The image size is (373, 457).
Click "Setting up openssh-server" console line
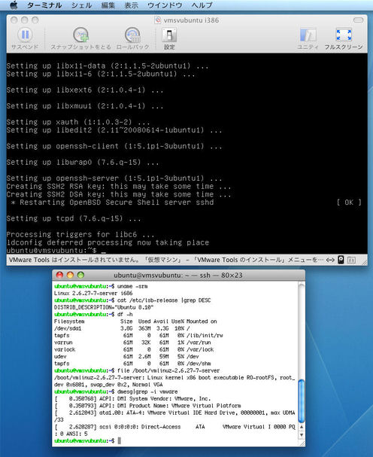pos(114,178)
